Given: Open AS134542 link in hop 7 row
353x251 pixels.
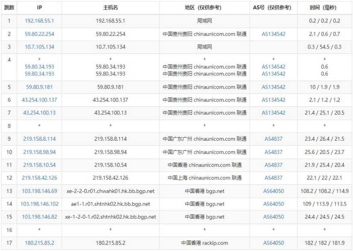Looking at the screenshot, I should pyautogui.click(x=273, y=112).
